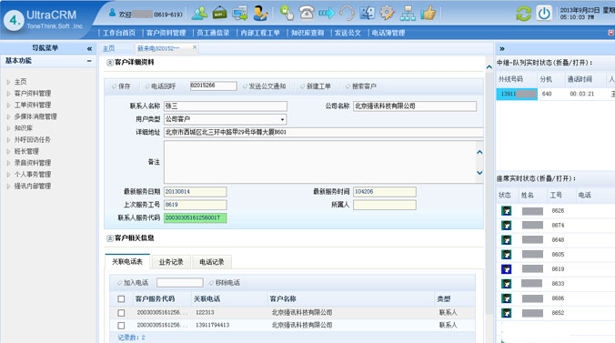This screenshot has width=615, height=343.
Task: Open the 知识库查询 menu
Action: [307, 33]
